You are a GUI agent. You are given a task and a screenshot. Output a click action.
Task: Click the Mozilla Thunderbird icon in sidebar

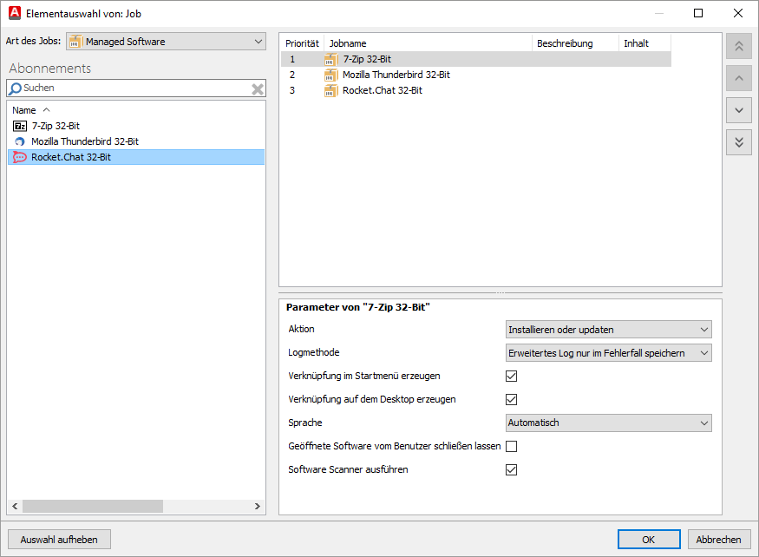point(19,141)
